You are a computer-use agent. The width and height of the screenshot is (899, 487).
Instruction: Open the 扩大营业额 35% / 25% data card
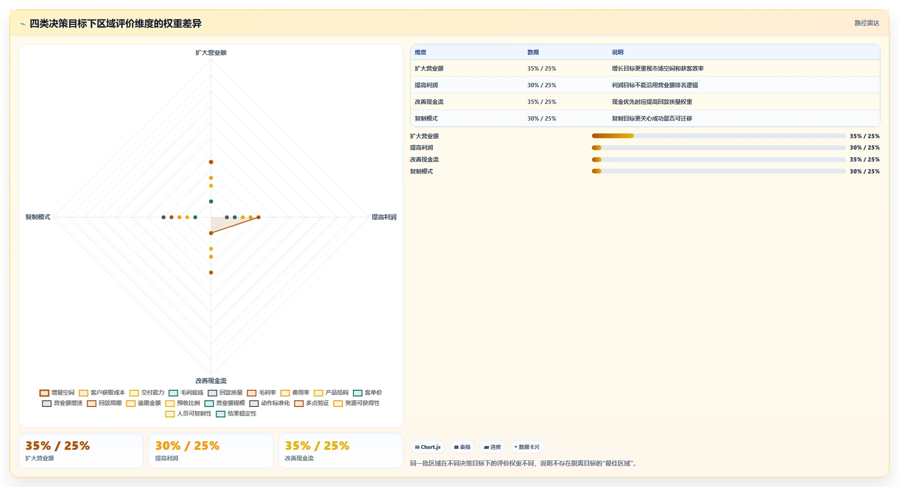[81, 450]
